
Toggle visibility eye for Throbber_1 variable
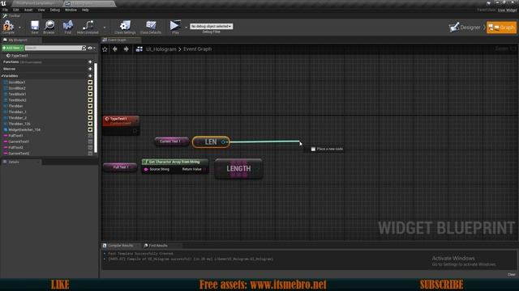point(90,112)
